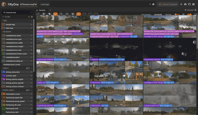Collapse the LABELS section
The height and width of the screenshot is (115, 198).
(x=32, y=68)
